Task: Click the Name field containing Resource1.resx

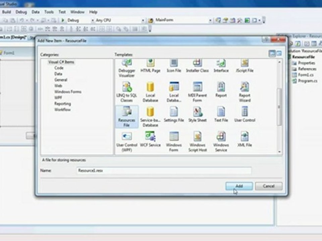Action: (164, 170)
